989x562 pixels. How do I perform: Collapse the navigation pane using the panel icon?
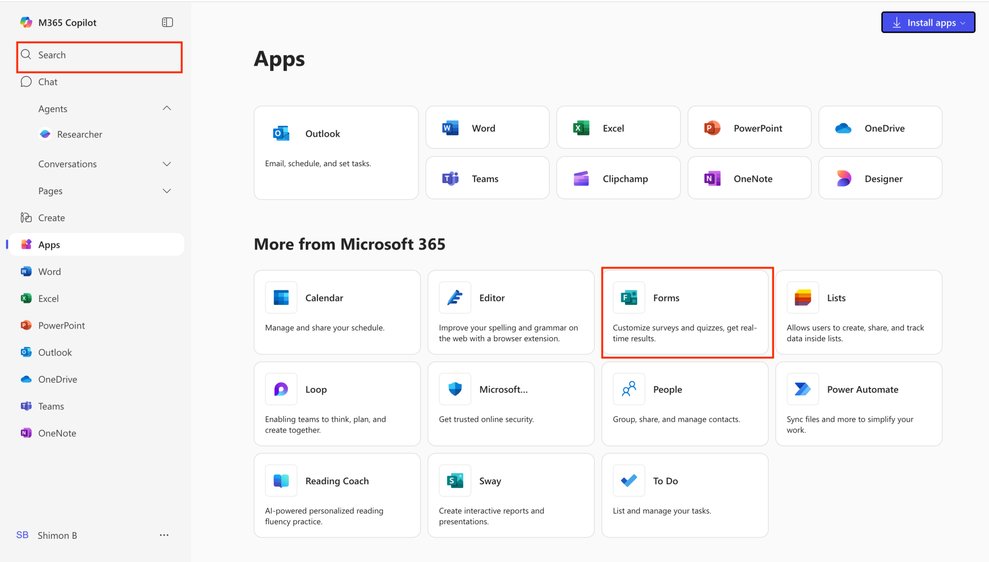[x=167, y=22]
